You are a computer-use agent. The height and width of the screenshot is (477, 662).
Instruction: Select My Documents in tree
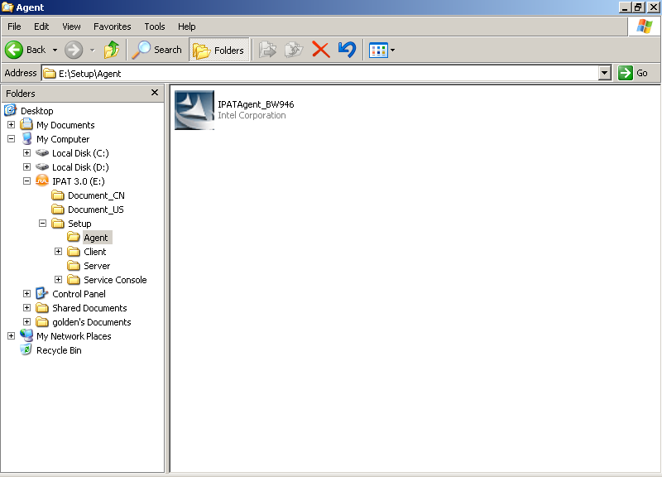coord(65,125)
